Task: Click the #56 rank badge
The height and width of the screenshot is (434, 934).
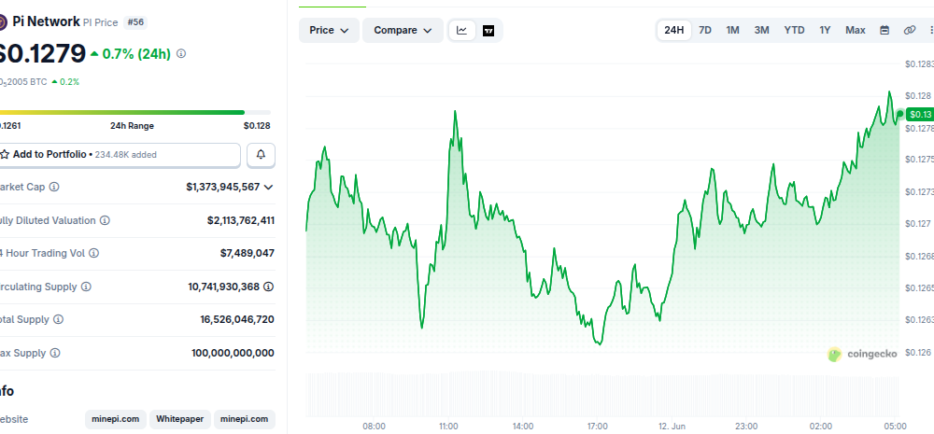Action: [135, 22]
